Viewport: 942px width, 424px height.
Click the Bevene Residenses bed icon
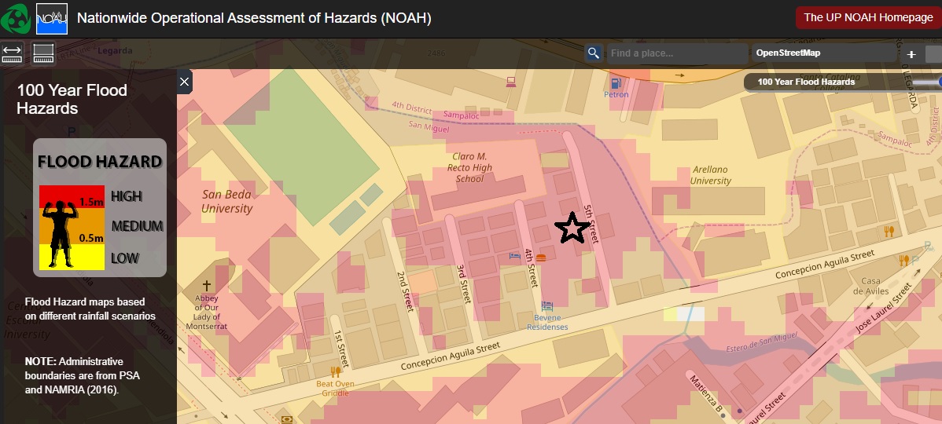pos(547,305)
